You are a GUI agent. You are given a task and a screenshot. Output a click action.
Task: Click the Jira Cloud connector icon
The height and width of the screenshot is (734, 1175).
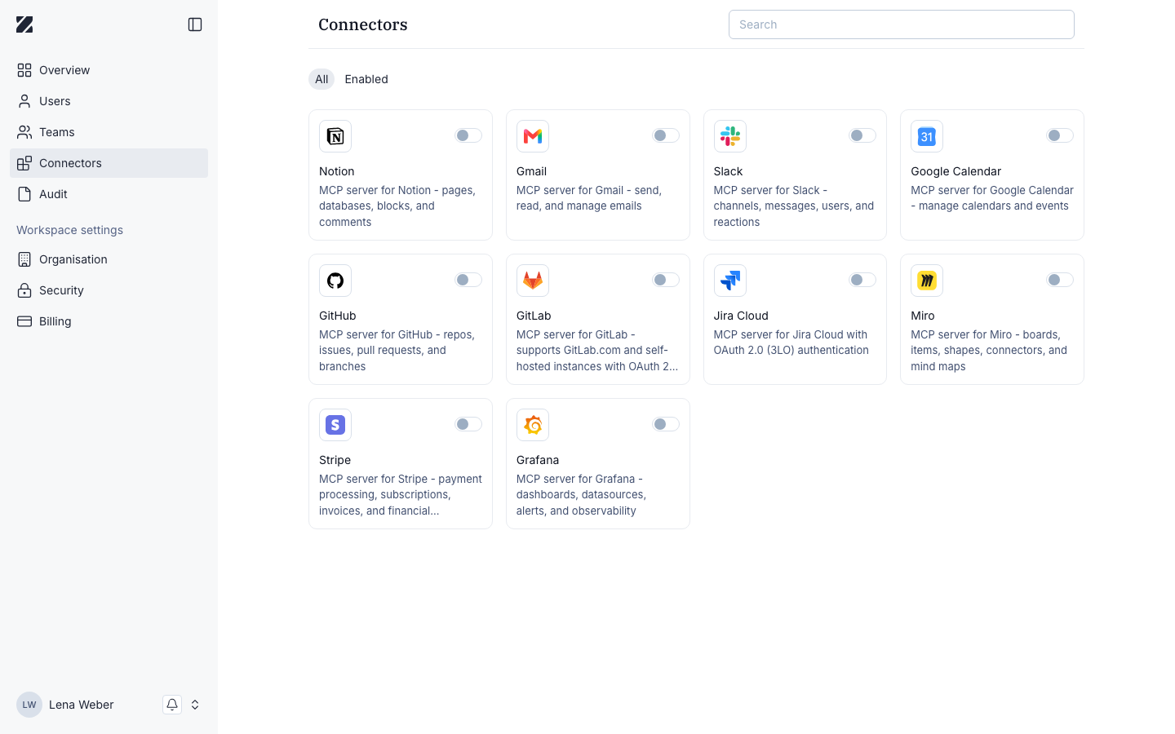[x=730, y=281]
